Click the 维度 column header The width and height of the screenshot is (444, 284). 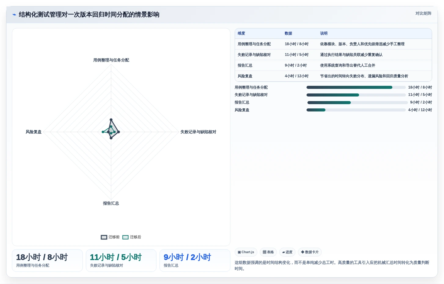[241, 34]
